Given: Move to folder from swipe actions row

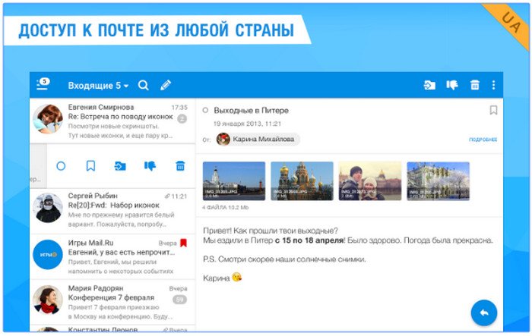Looking at the screenshot, I should pos(120,166).
